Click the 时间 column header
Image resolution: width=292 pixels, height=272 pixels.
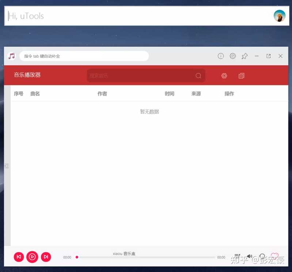[170, 93]
